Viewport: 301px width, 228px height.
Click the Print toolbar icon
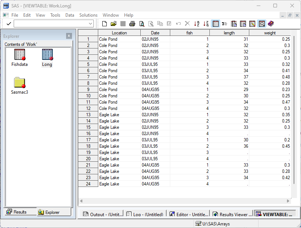[132, 24]
